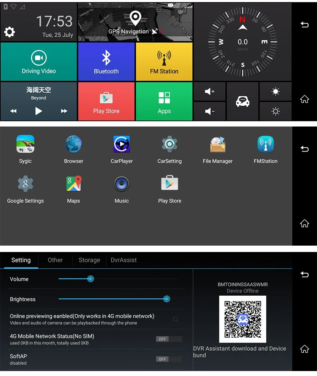Switch to the Storage tab
The width and height of the screenshot is (317, 376).
coord(89,260)
